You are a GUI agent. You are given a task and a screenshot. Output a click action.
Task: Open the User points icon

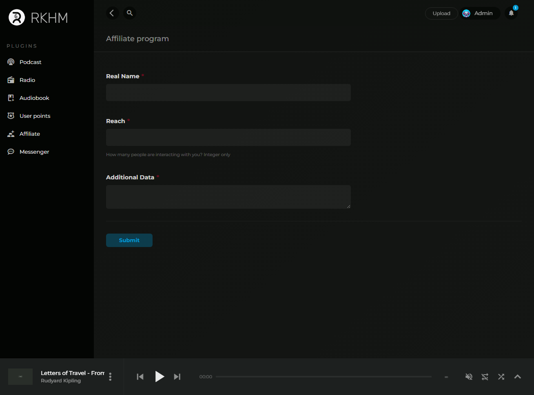click(x=11, y=116)
